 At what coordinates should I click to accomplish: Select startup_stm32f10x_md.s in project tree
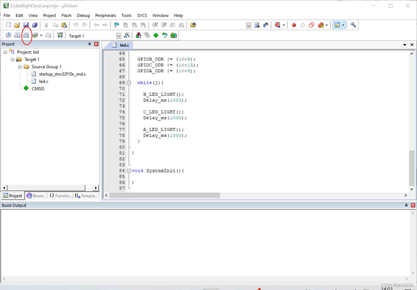click(x=62, y=74)
